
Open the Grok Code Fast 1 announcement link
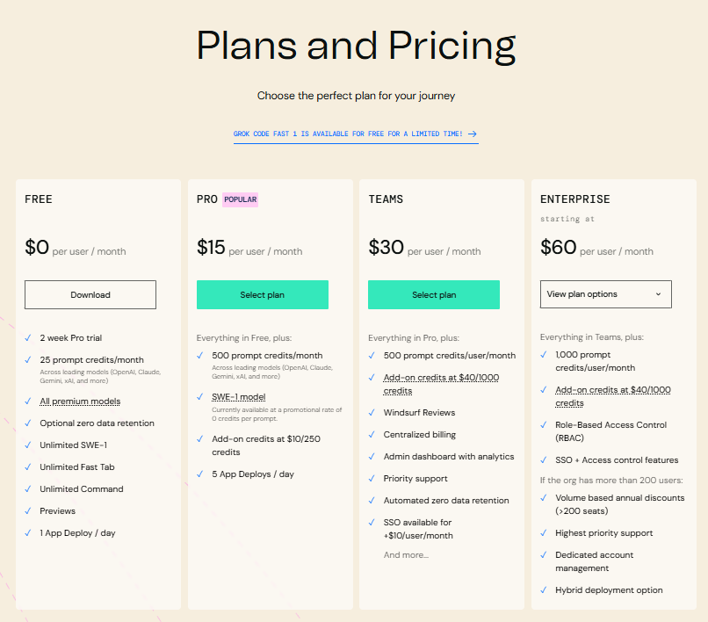[x=348, y=134]
